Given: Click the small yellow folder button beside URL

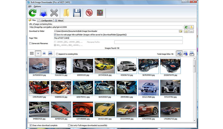Looking at the screenshot, I should (192, 27).
